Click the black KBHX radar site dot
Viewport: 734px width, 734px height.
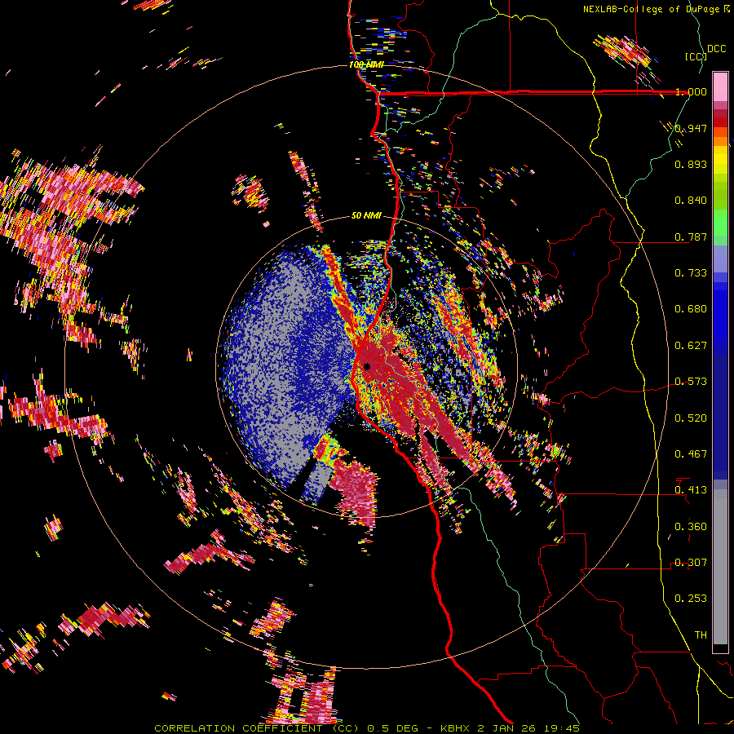[367, 366]
